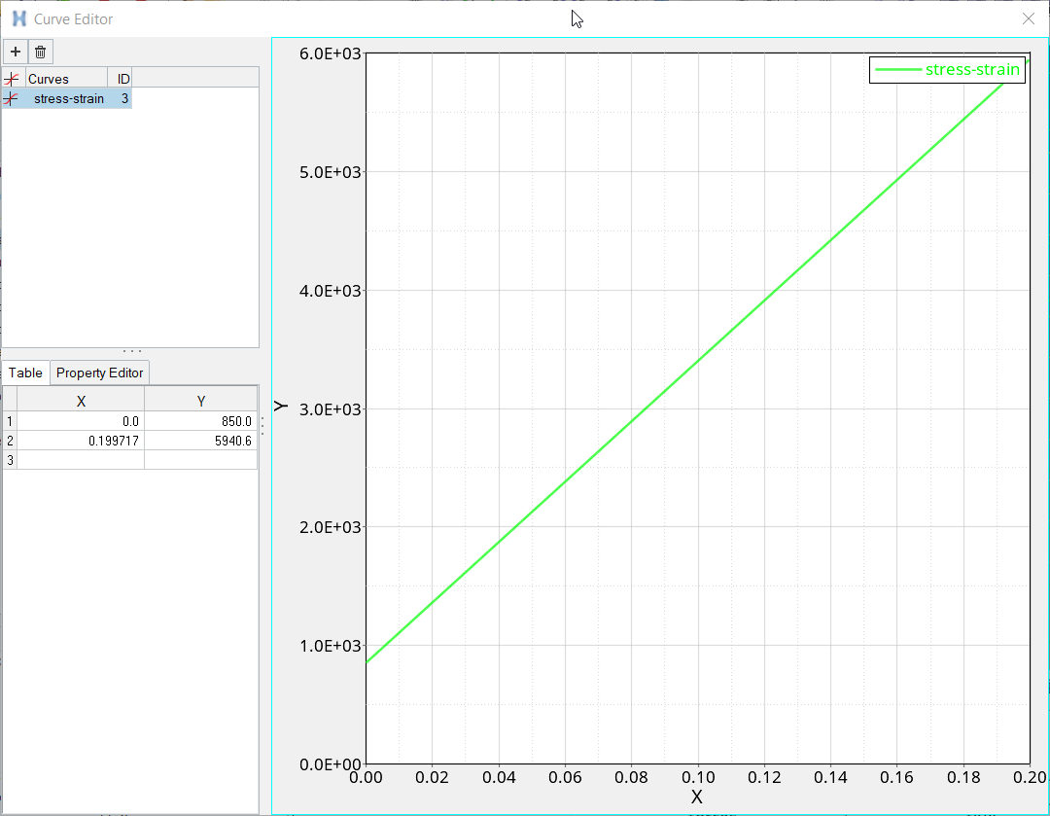Click the stress-strain row's curve icon
Image resolution: width=1050 pixels, height=816 pixels.
point(12,99)
